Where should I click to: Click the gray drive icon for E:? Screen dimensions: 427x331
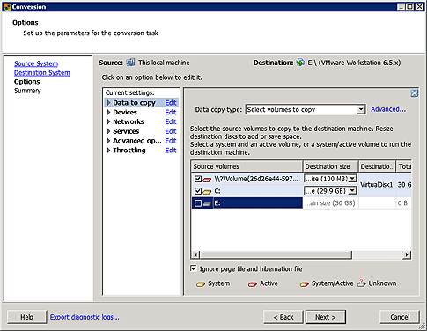click(207, 203)
